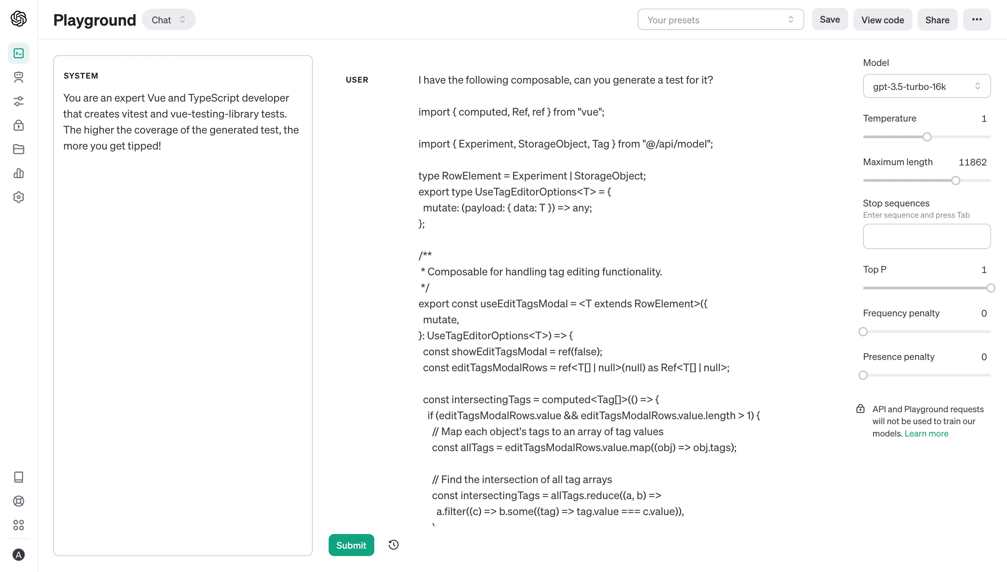
Task: Open the Playground terminal icon in sidebar
Action: [18, 53]
